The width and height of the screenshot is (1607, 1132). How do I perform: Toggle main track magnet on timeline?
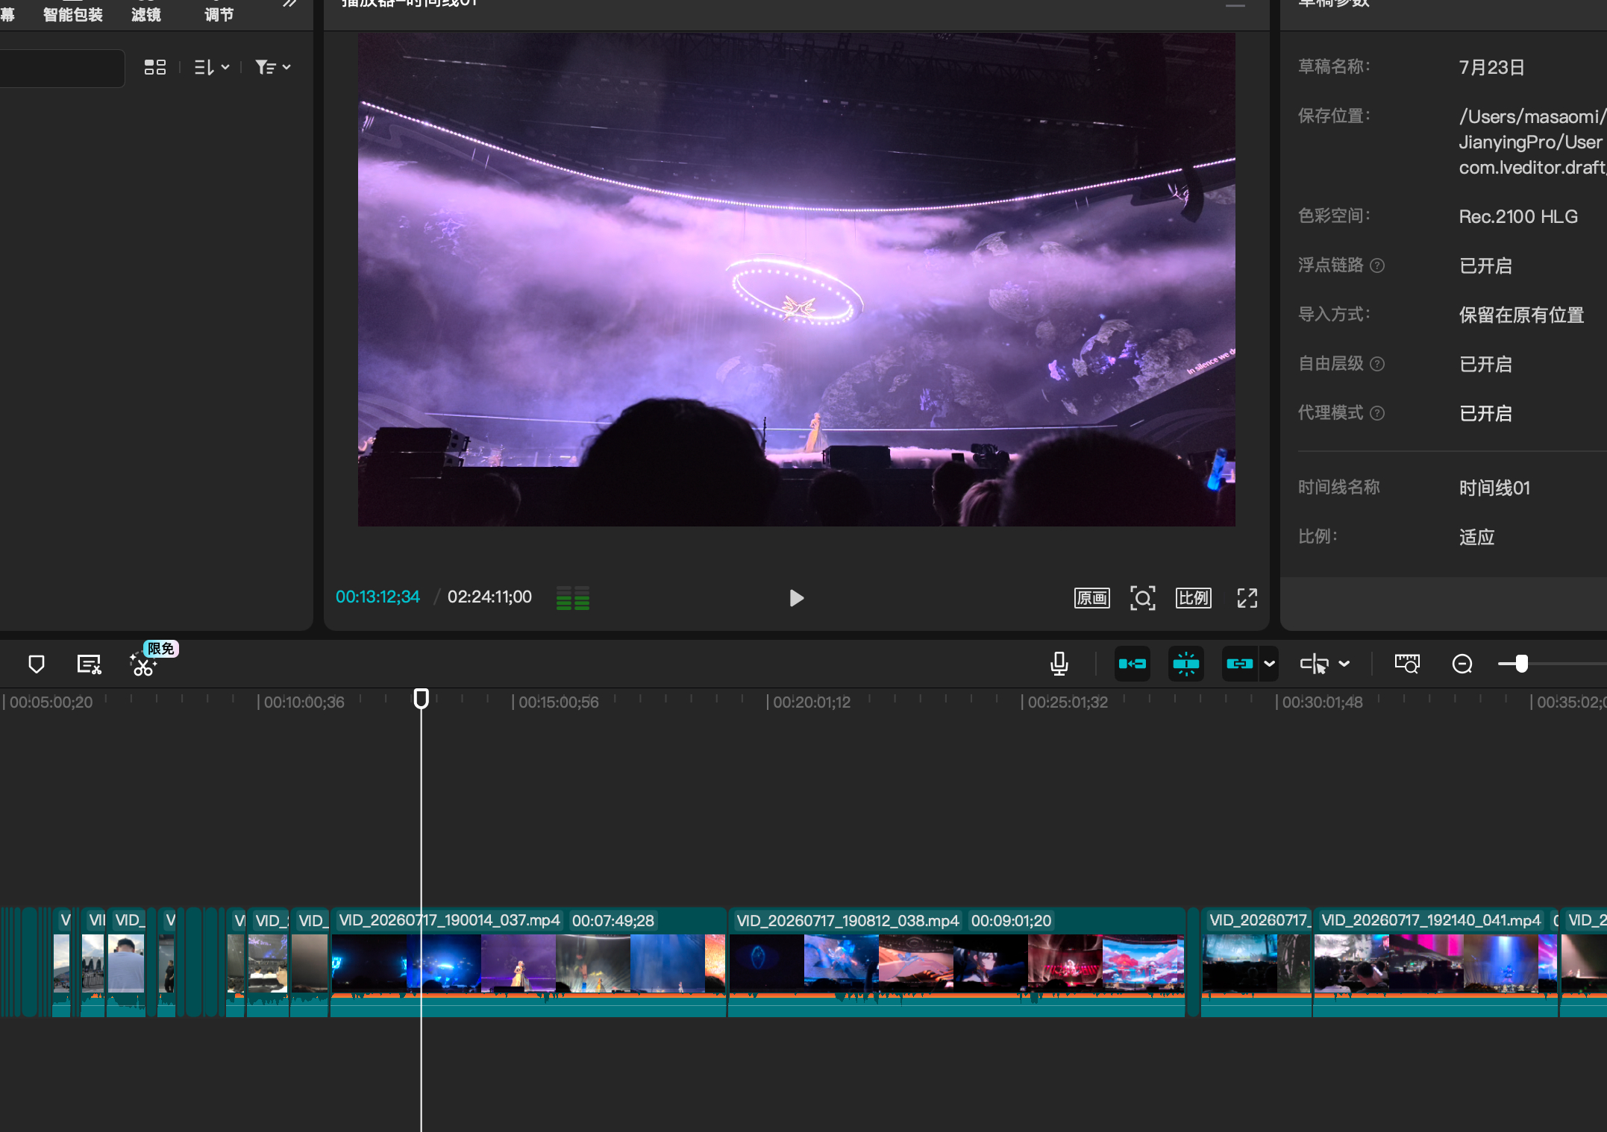pyautogui.click(x=1132, y=664)
